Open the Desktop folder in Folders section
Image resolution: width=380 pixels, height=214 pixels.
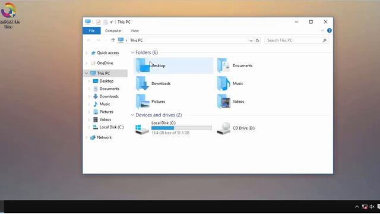click(x=173, y=65)
